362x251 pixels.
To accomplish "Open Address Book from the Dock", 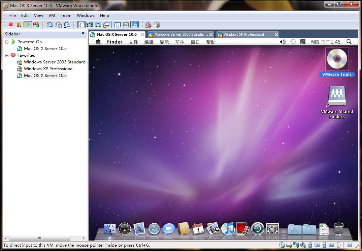I will 184,228.
